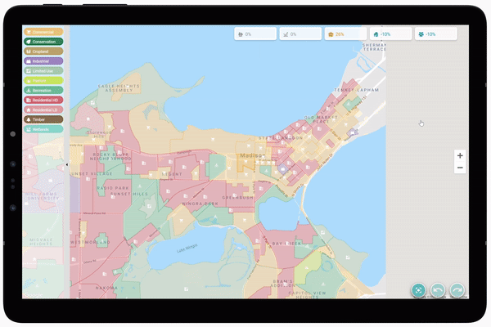The height and width of the screenshot is (327, 491).
Task: Click the OLD MARKET PLACE label
Action: click(321, 119)
